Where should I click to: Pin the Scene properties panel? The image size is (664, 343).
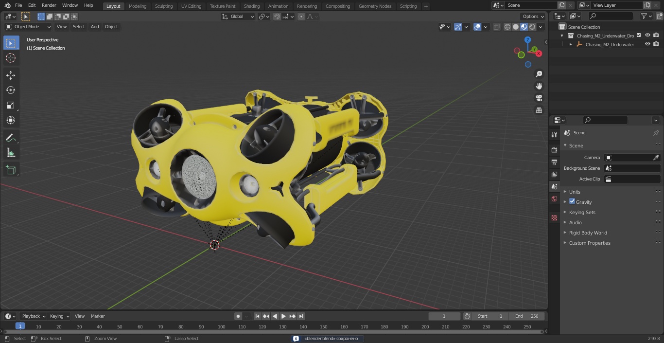(656, 133)
